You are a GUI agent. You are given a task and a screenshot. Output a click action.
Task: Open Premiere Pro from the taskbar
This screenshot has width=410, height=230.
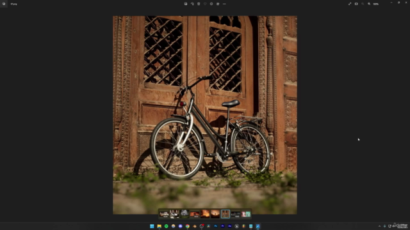223,226
